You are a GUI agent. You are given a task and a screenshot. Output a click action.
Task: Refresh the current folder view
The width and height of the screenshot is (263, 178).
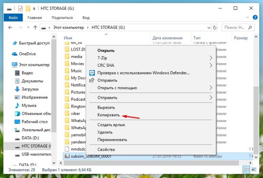click(x=214, y=28)
